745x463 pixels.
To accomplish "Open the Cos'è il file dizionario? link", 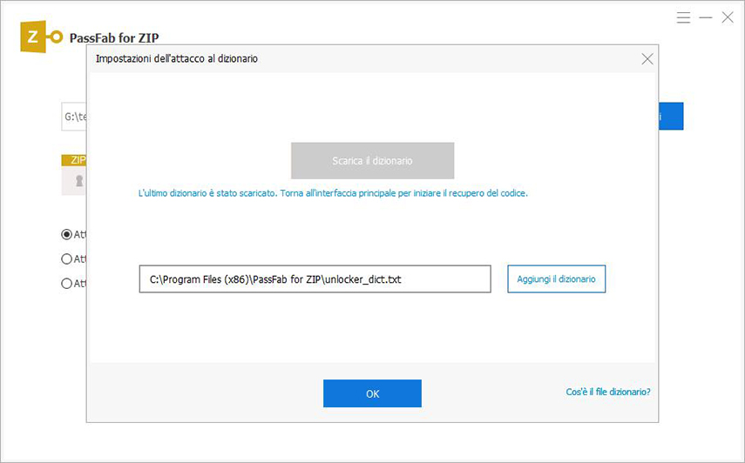I will click(x=607, y=393).
